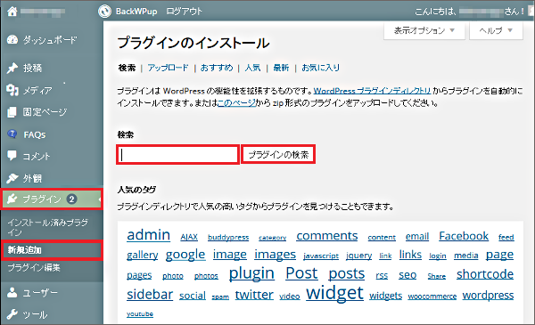The height and width of the screenshot is (325, 535).
Task: Click the gallery tag link
Action: (x=143, y=255)
